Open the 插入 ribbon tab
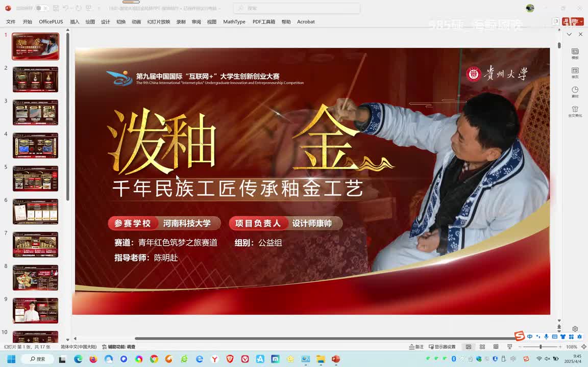588x367 pixels. (x=75, y=22)
